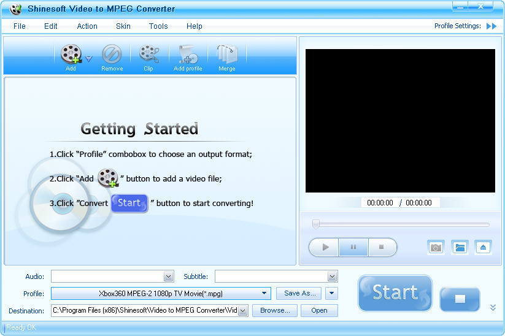Click the eject icon under preview
Screen dimensions: 505x336
coord(483,247)
